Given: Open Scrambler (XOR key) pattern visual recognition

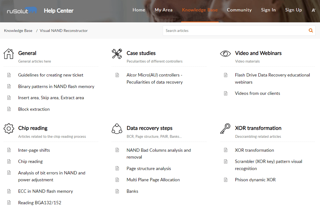Looking at the screenshot, I should coord(268,165).
